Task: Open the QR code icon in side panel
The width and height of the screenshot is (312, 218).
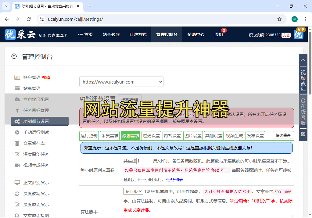Action: click(x=303, y=134)
